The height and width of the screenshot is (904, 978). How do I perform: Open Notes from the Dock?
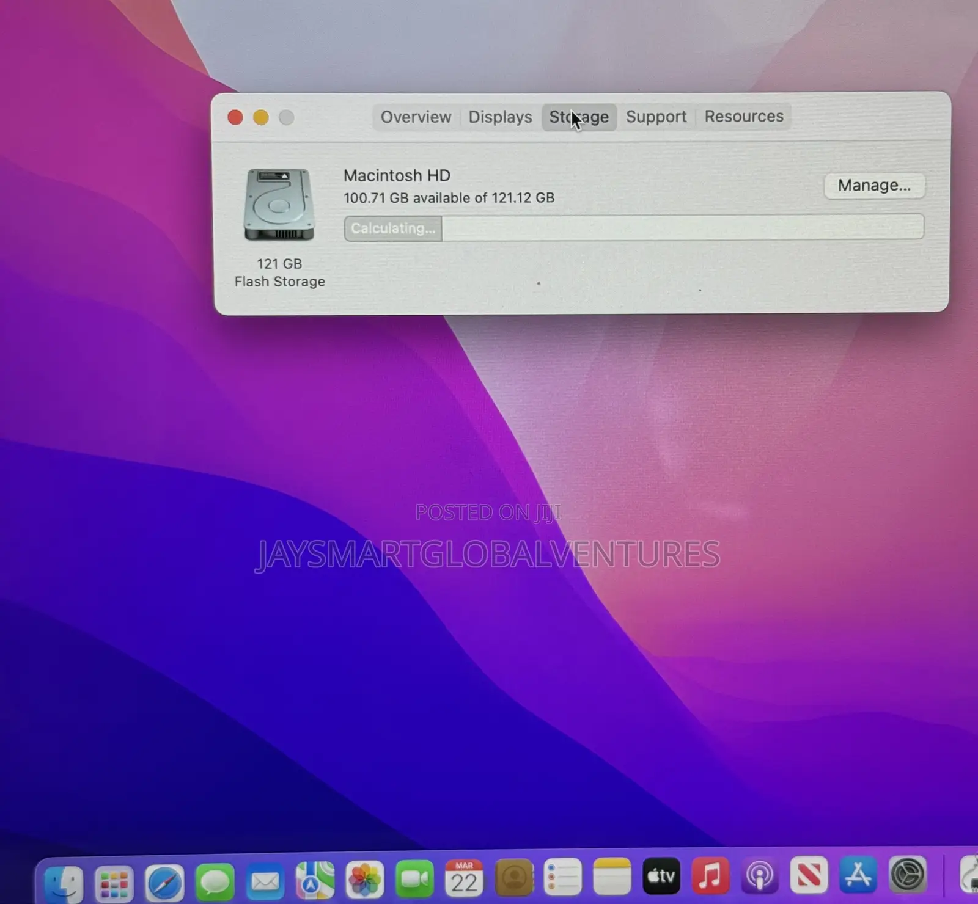pos(612,877)
